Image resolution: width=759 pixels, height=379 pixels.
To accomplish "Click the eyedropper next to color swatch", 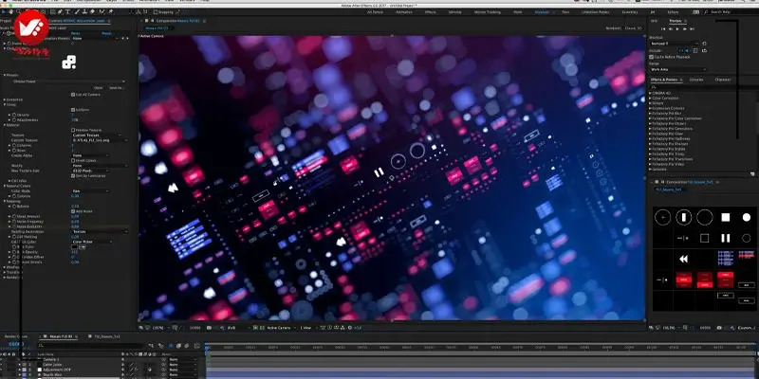I will click(x=82, y=246).
